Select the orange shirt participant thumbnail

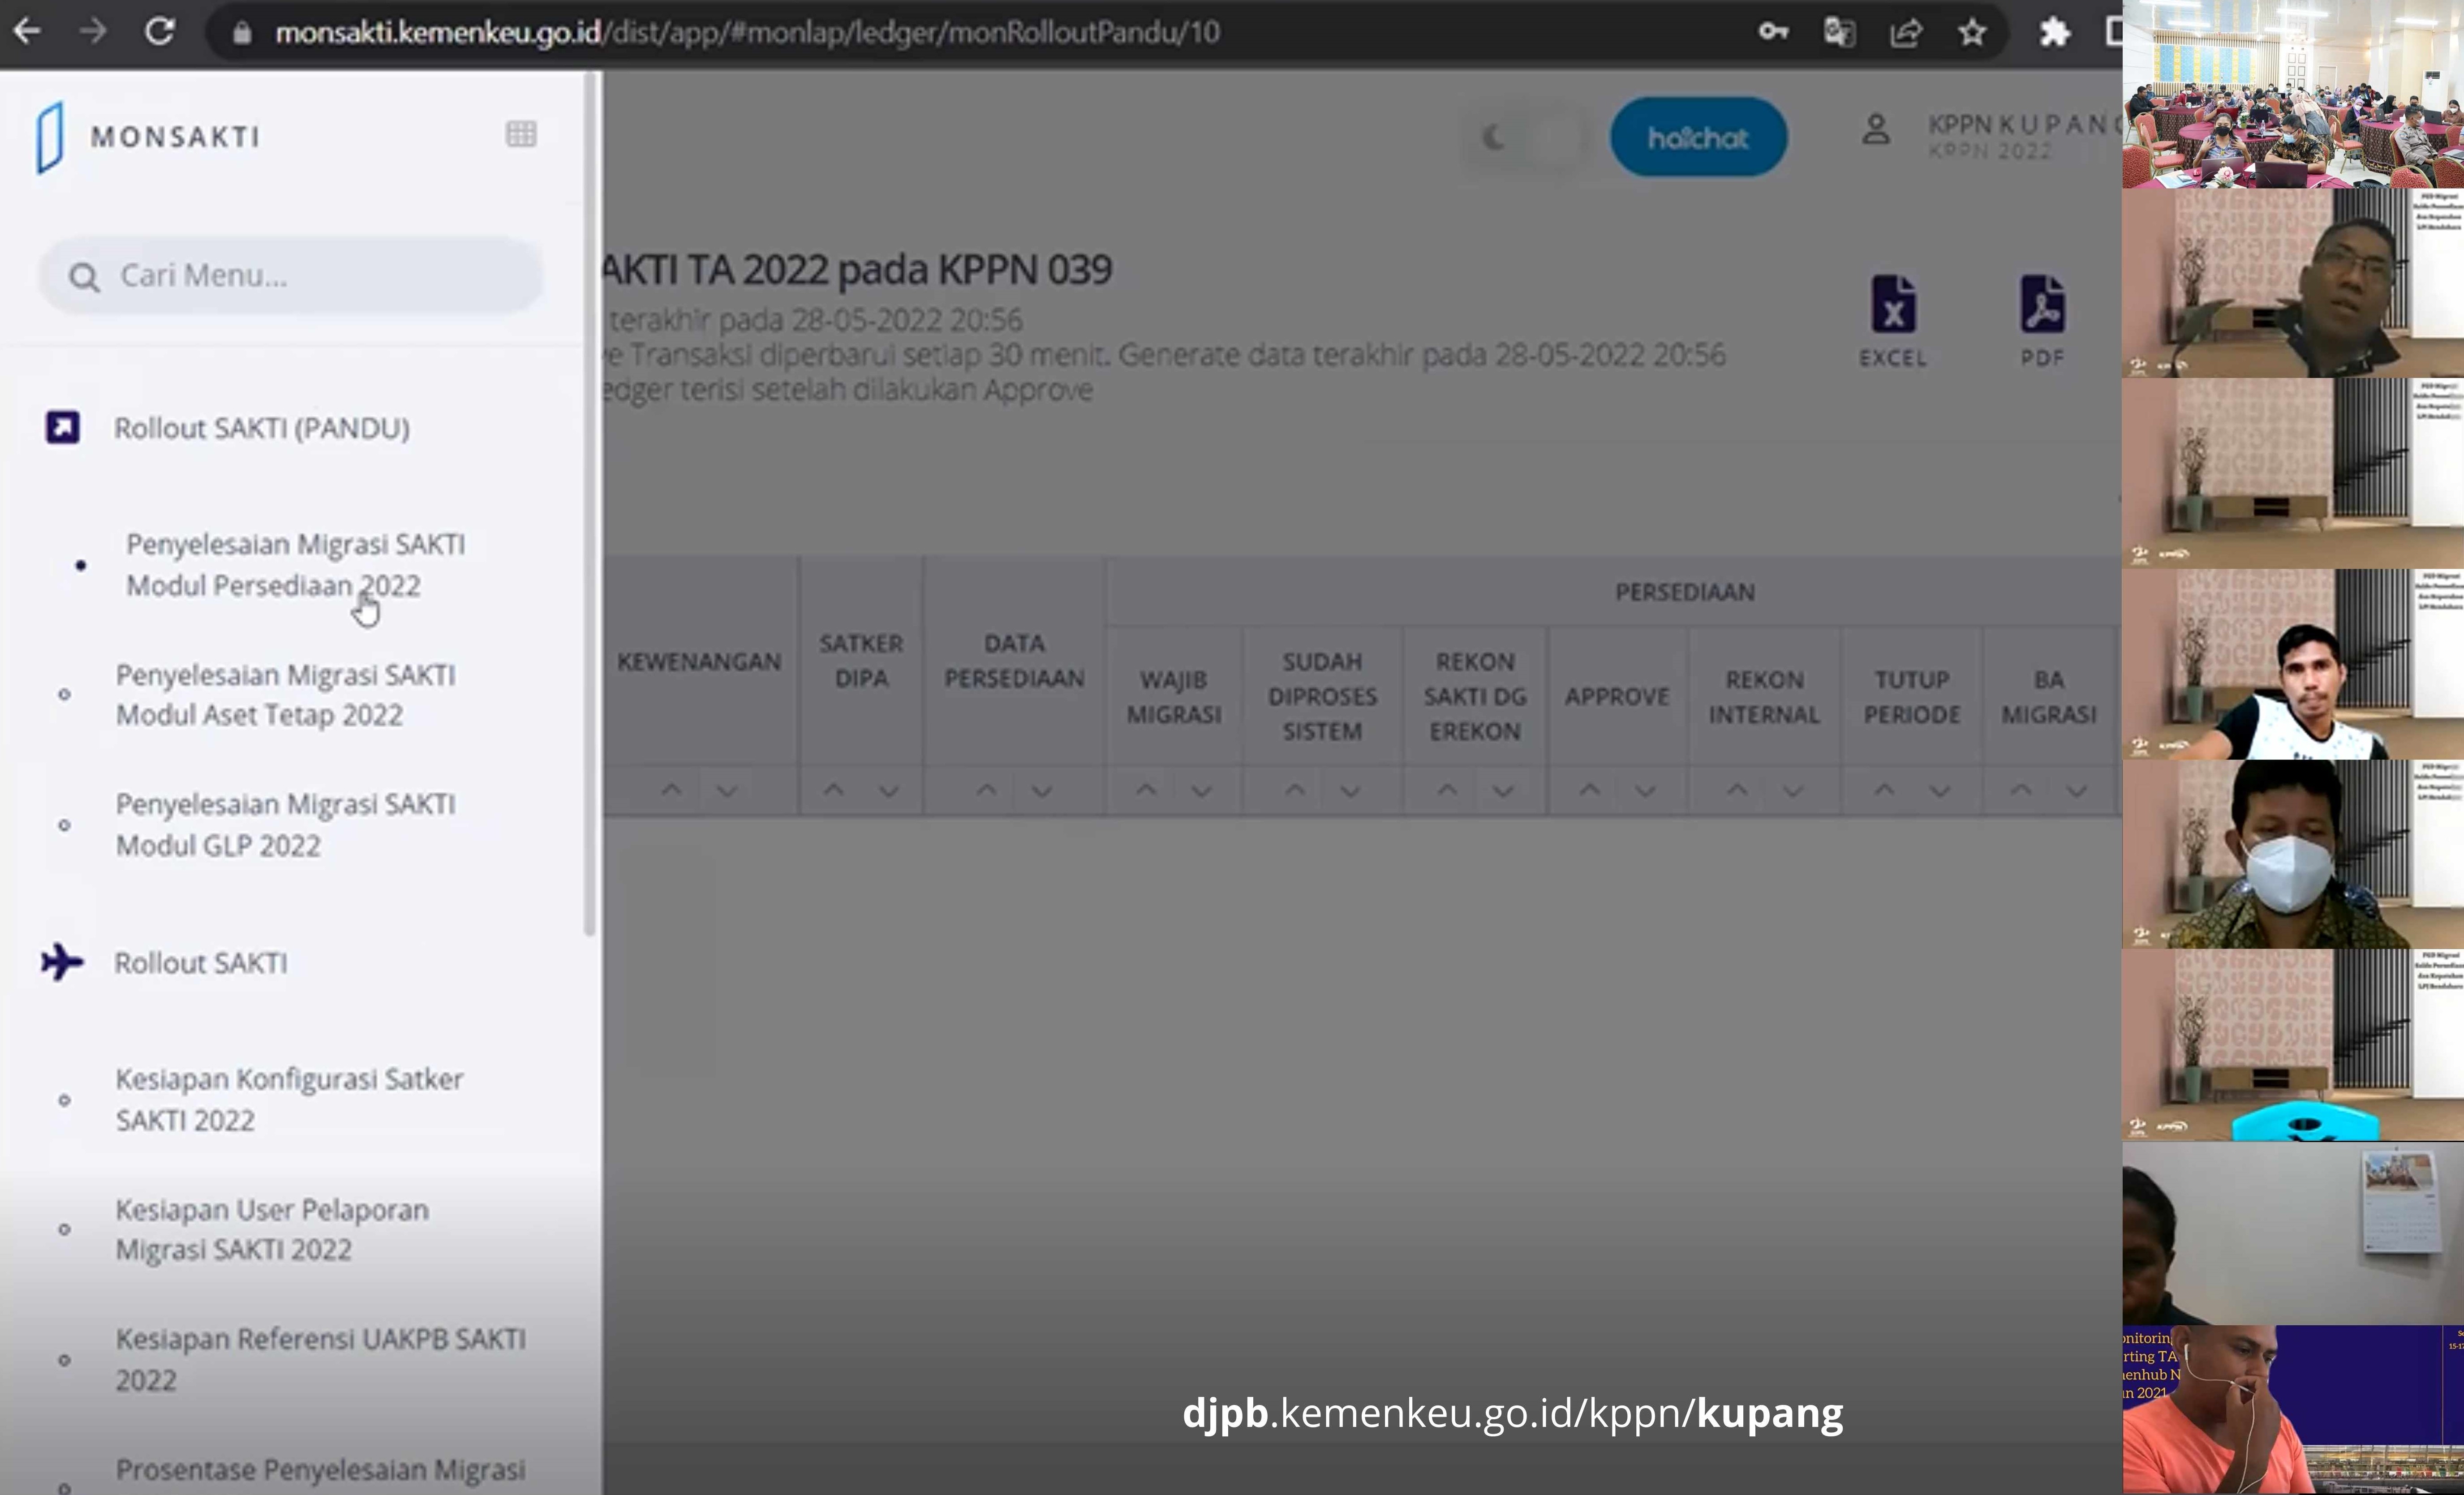point(2293,1410)
